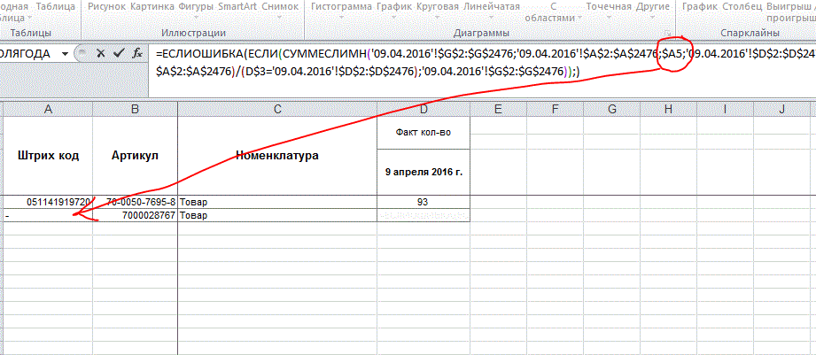Select column C header

277,109
